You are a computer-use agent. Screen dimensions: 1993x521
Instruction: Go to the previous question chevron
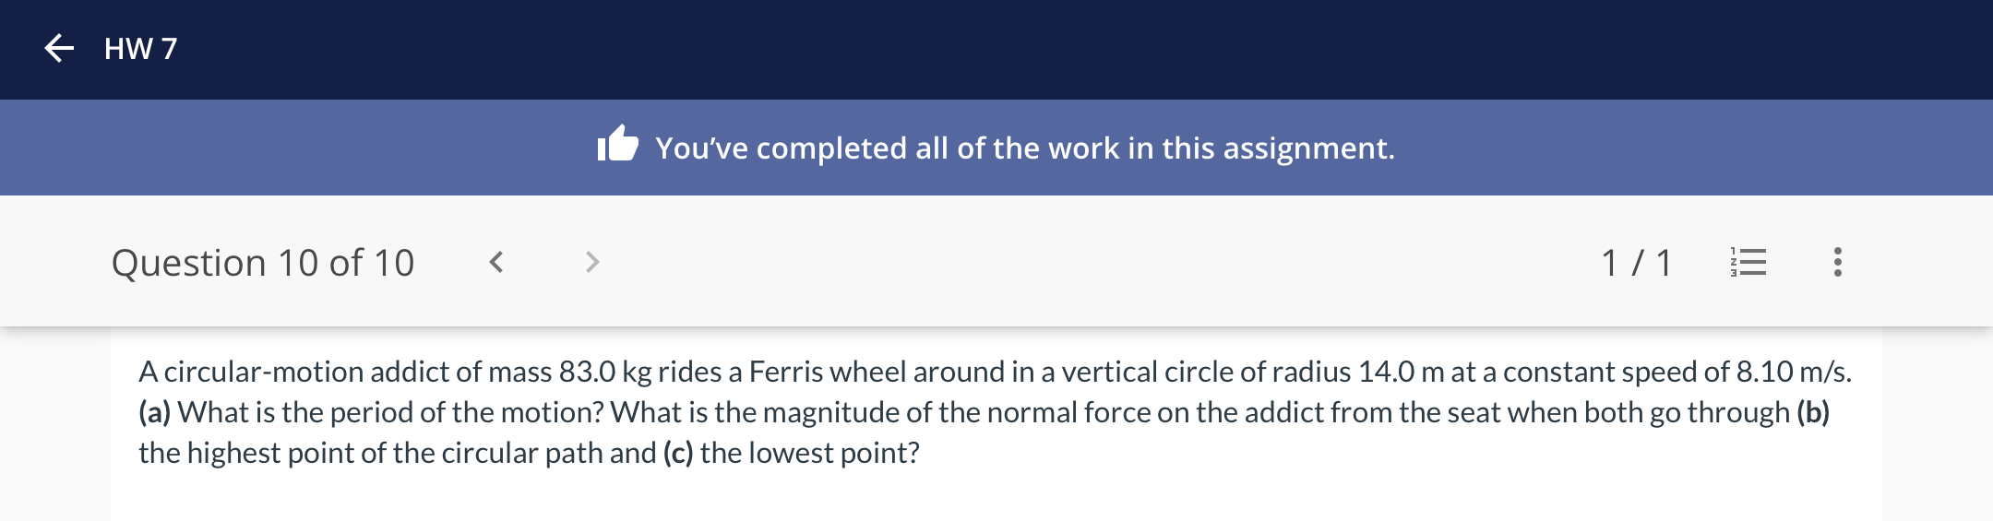coord(496,263)
